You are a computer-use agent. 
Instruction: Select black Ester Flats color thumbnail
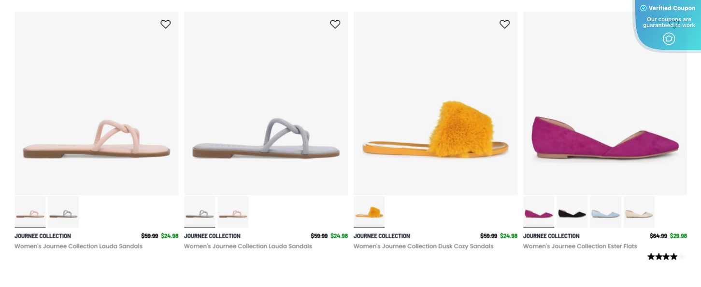click(x=572, y=212)
